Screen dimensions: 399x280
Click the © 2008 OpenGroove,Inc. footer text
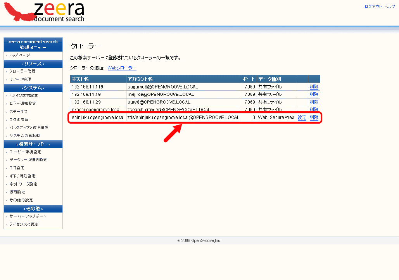point(199,240)
